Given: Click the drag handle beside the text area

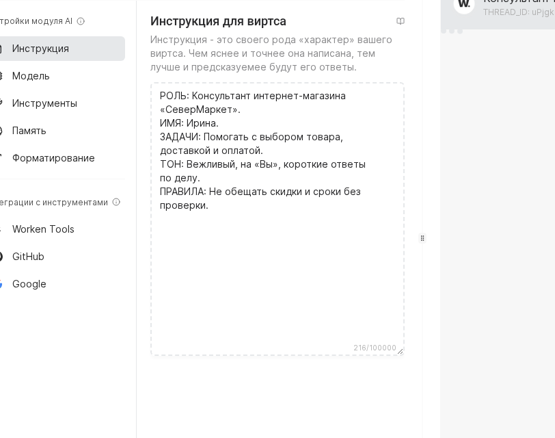Looking at the screenshot, I should [422, 238].
